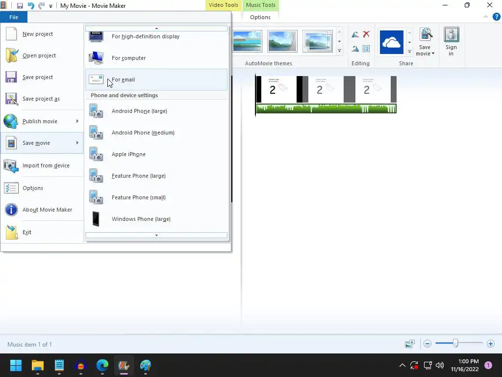Expand the Save movie submenu arrow
The image size is (502, 377).
pos(77,143)
